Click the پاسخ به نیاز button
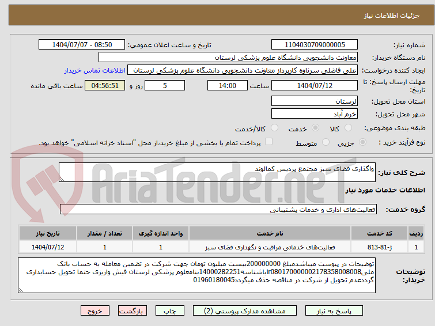Screen dimensions: 435x326 334,311
